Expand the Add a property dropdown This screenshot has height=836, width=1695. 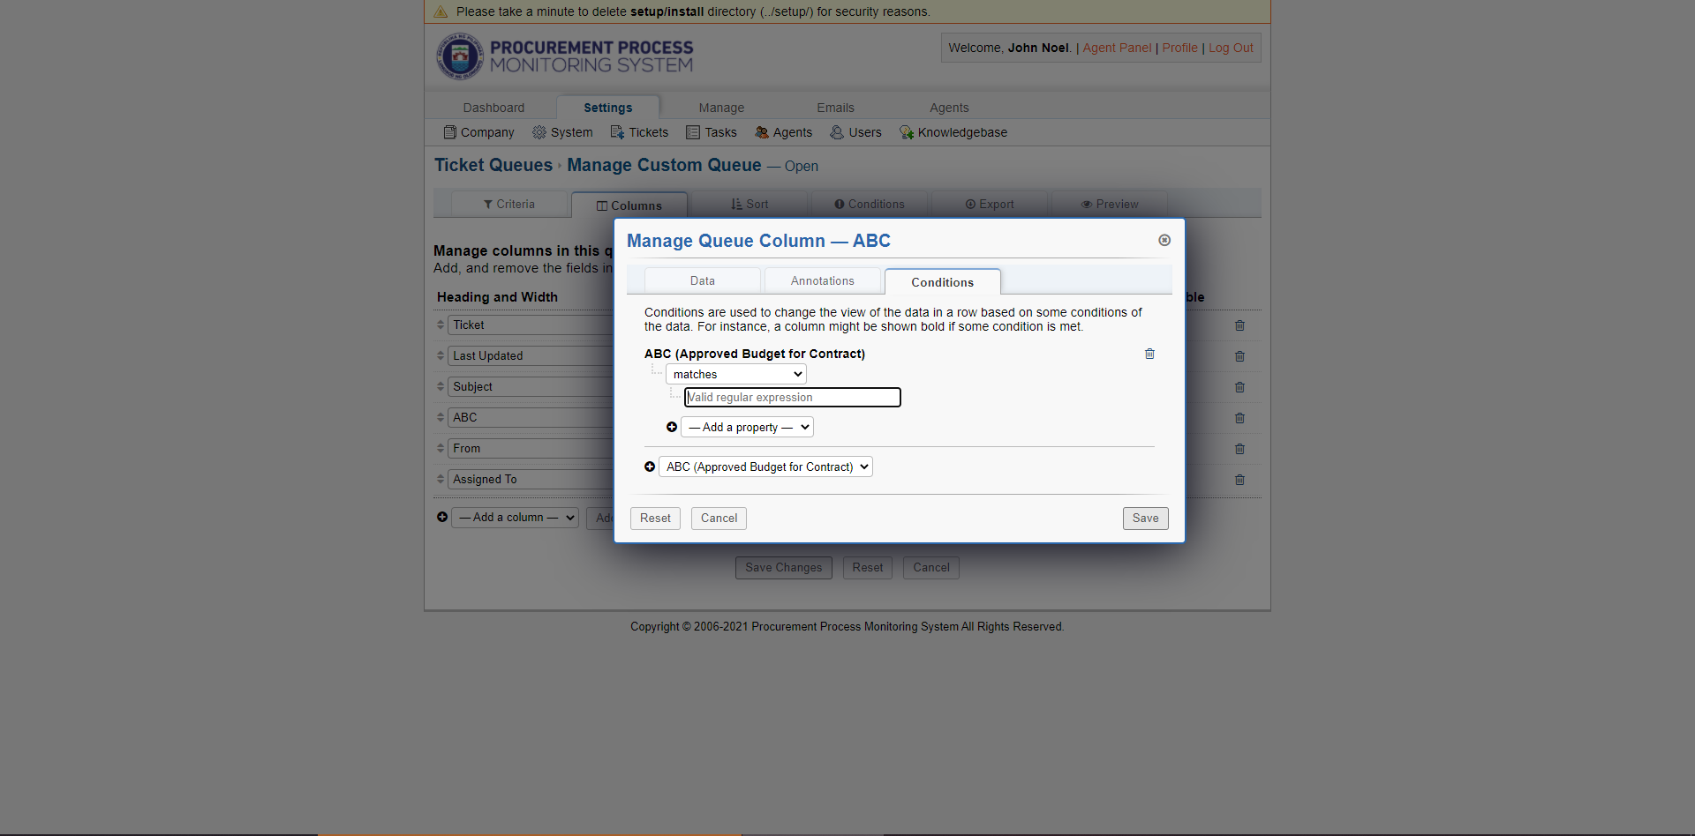pos(747,427)
